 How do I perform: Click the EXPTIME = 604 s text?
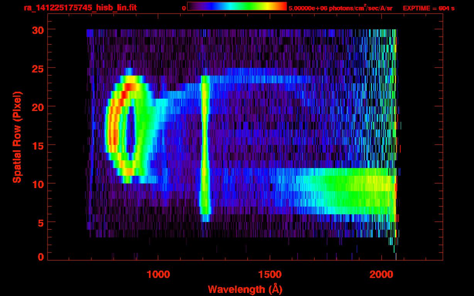428,8
